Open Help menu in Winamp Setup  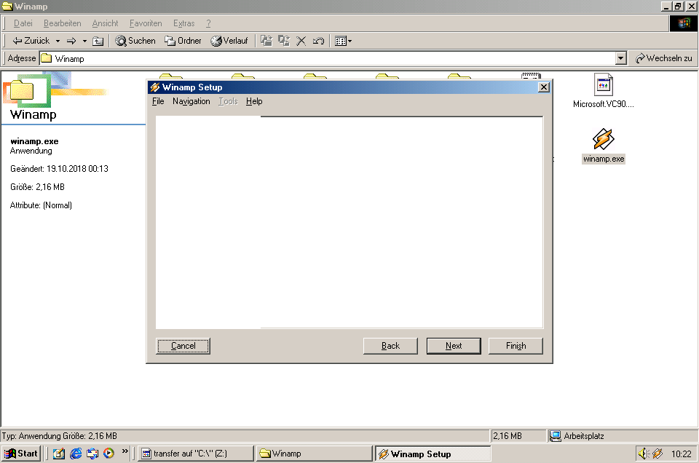coord(254,101)
